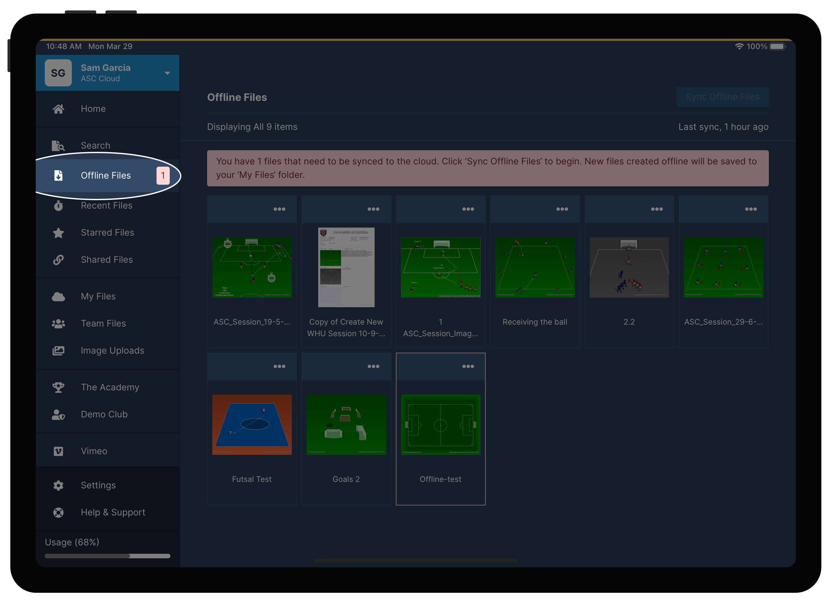Expand the Sam Garcia account dropdown

(167, 73)
